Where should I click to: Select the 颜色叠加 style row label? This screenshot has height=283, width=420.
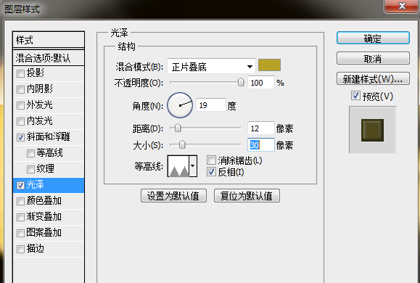pos(44,200)
